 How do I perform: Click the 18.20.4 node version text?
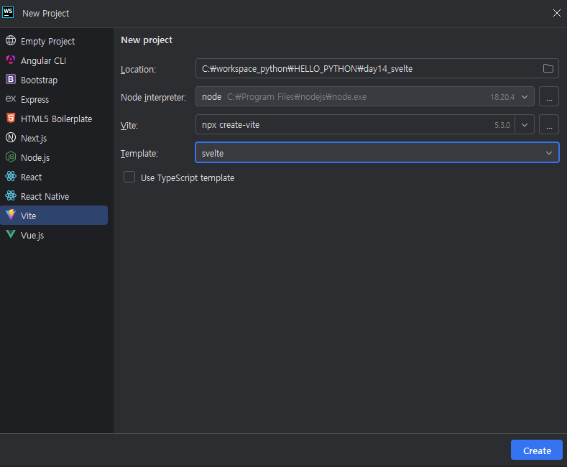click(502, 97)
